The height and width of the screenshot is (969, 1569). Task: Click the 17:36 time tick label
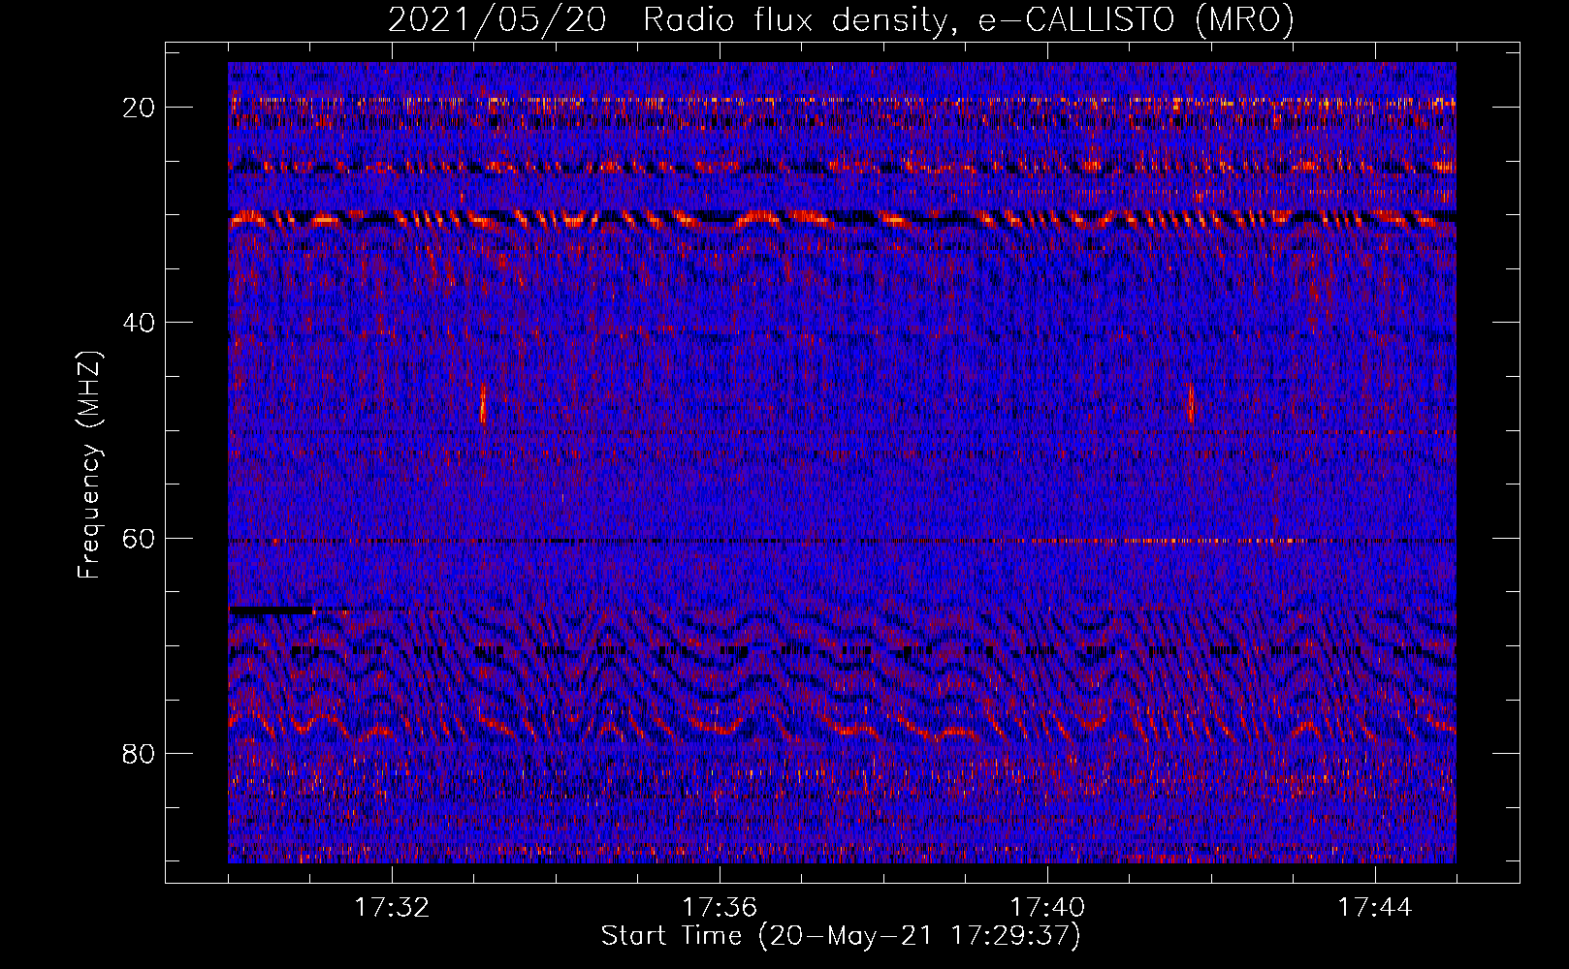(720, 908)
